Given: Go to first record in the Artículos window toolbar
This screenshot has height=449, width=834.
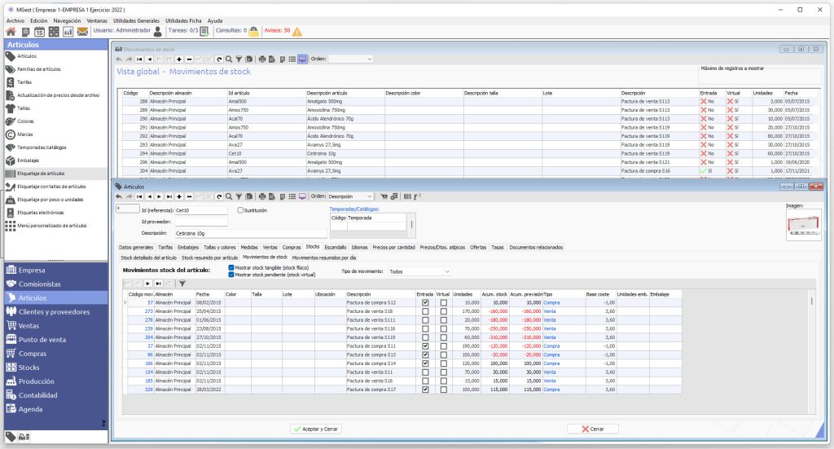Looking at the screenshot, I should 139,196.
